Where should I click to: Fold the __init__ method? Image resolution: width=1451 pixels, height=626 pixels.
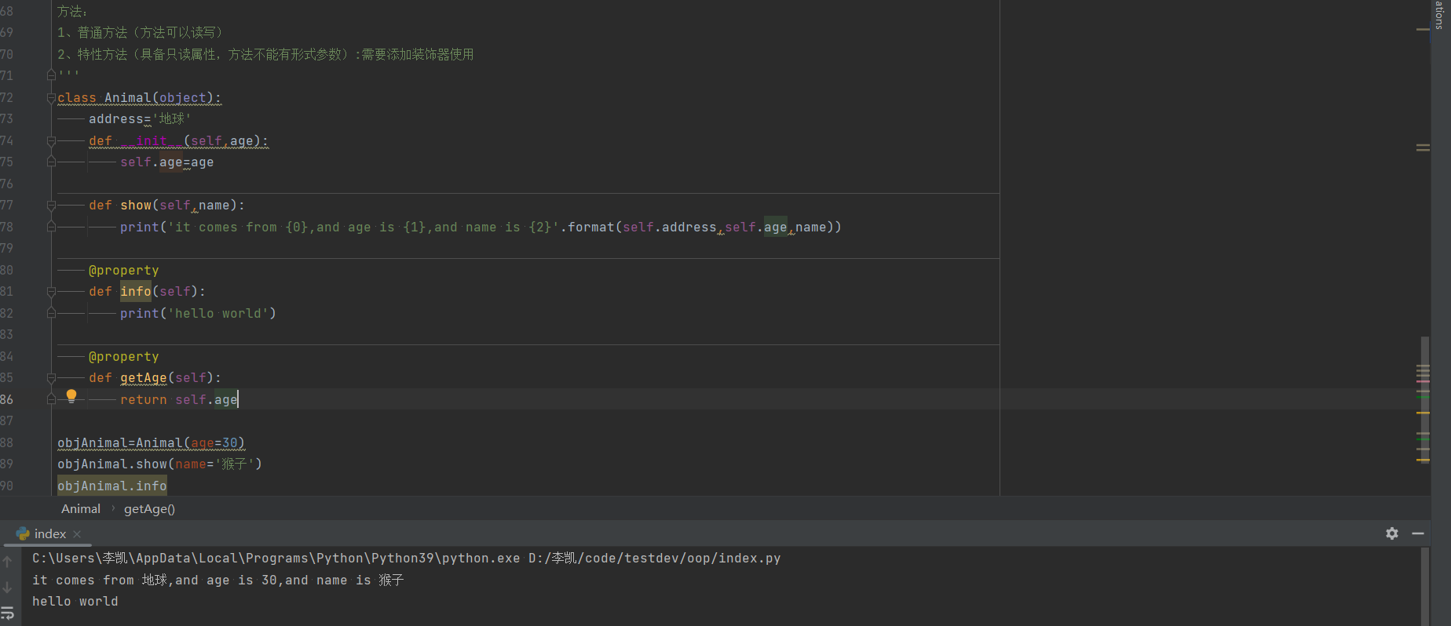[x=51, y=141]
